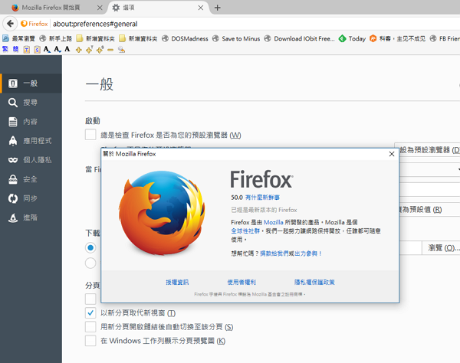Click the 為預設值 (R) button

429,210
